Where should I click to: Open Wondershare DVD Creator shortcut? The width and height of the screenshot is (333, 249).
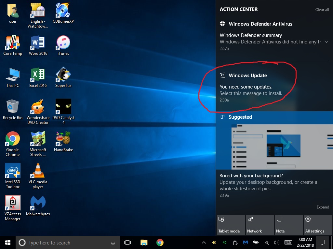[38, 112]
